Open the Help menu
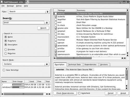The width and height of the screenshot is (130, 97). (x=26, y=6)
